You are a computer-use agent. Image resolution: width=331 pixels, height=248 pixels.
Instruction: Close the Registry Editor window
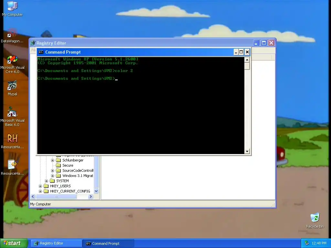coord(271,43)
